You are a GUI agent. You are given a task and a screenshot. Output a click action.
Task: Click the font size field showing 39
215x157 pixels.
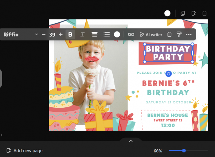point(52,35)
